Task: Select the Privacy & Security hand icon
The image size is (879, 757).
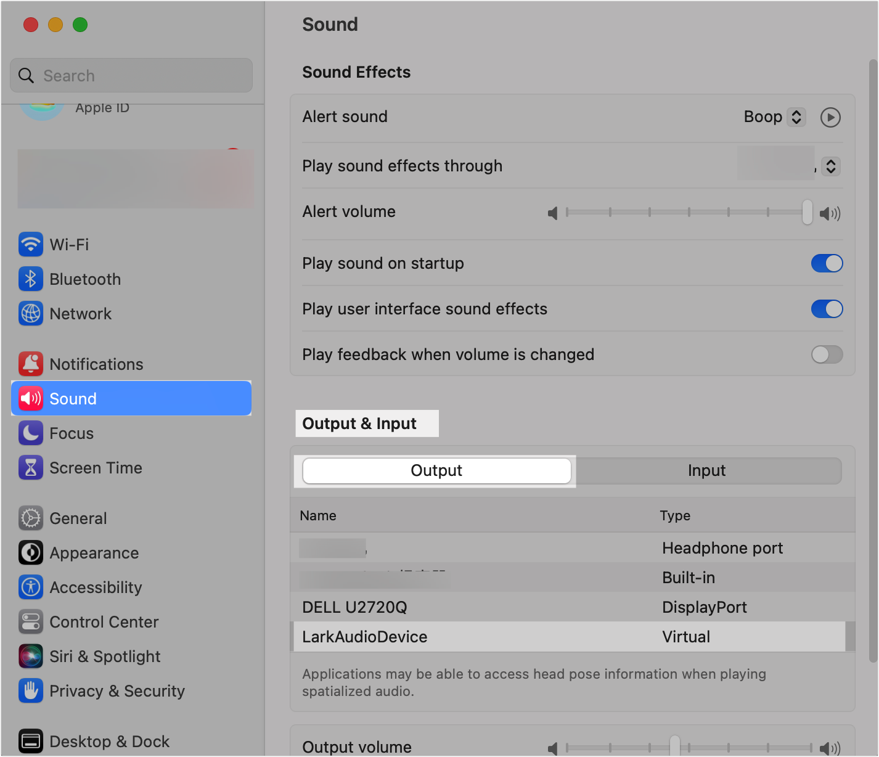Action: click(30, 690)
